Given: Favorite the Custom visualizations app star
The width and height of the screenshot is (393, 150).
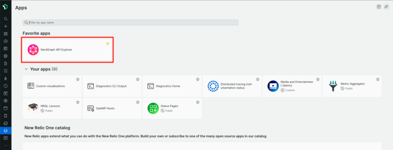Looking at the screenshot, I should [78, 79].
